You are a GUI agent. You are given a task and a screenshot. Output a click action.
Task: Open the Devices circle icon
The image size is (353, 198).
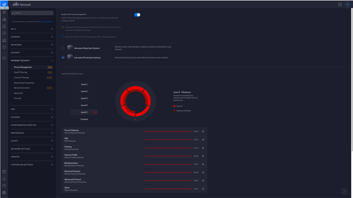point(4,33)
